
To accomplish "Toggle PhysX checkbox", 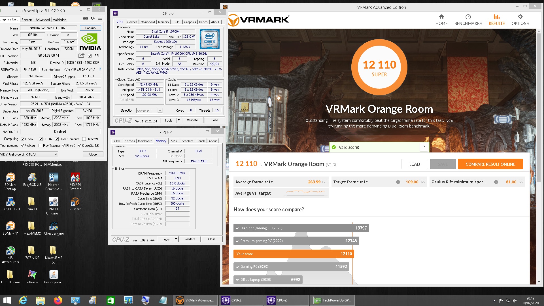I will (64, 146).
